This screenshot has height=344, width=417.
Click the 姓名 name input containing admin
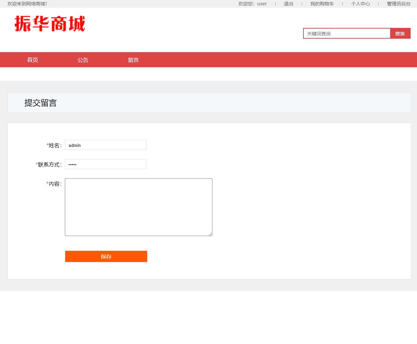(106, 145)
